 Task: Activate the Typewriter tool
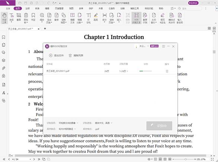[x=89, y=18]
